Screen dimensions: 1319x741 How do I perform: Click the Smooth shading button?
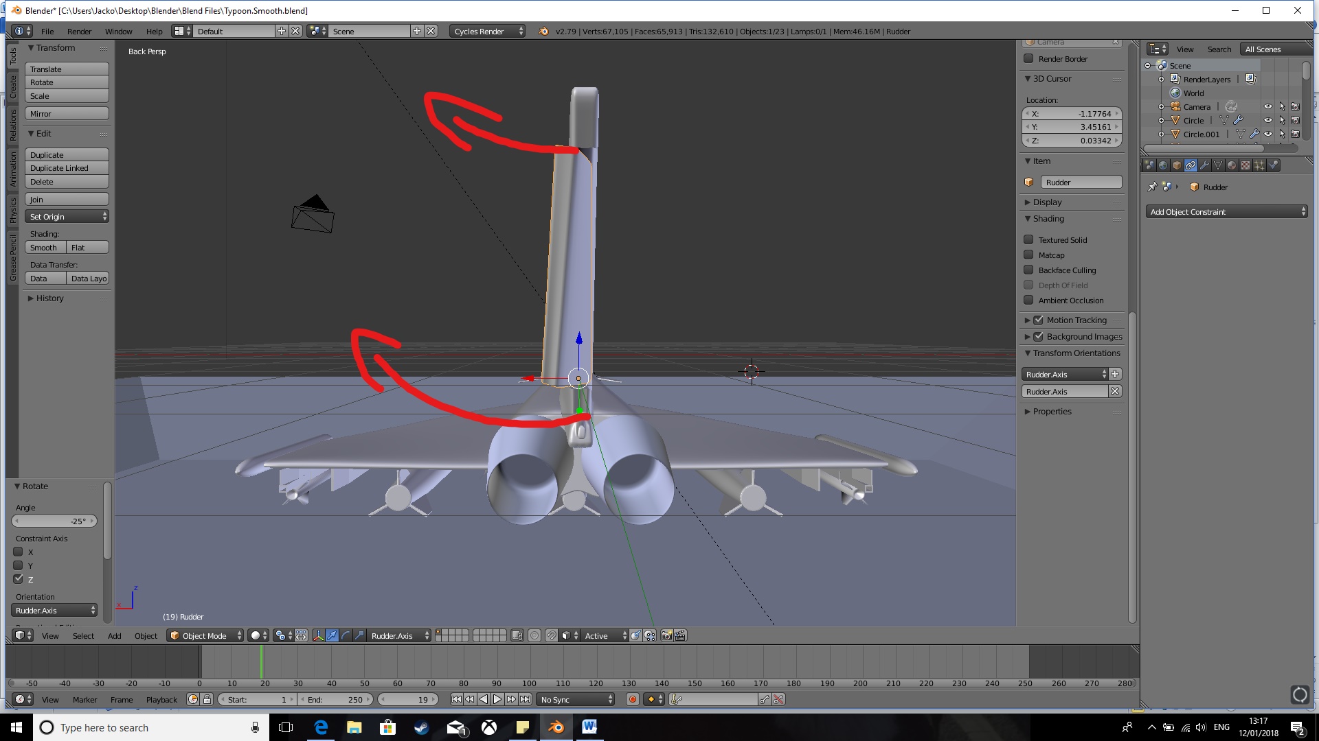(45, 248)
